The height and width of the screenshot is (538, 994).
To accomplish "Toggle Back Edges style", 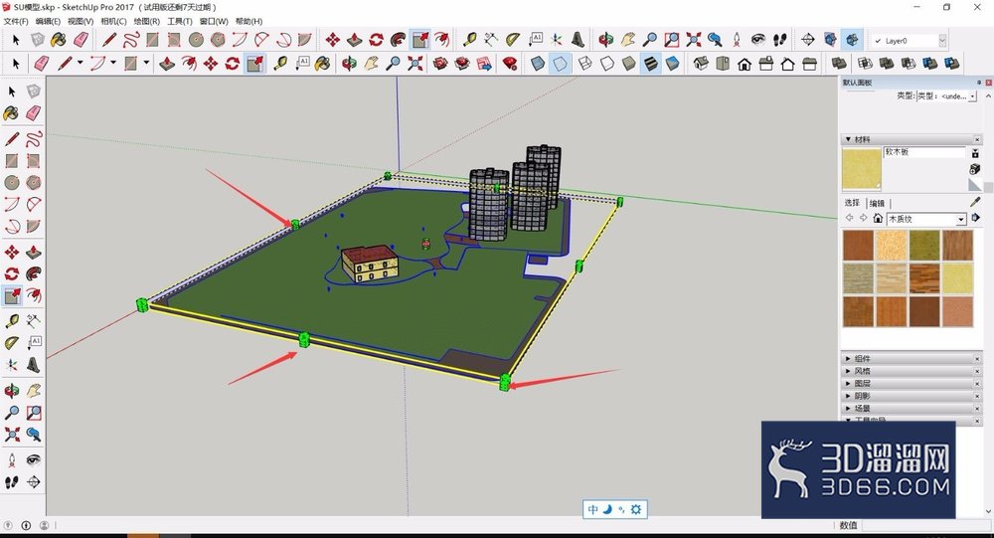I will pyautogui.click(x=559, y=64).
